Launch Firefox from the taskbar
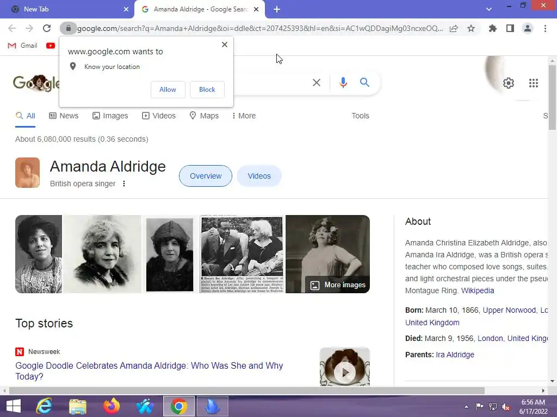Viewport: 557px width, 417px height. (x=111, y=406)
